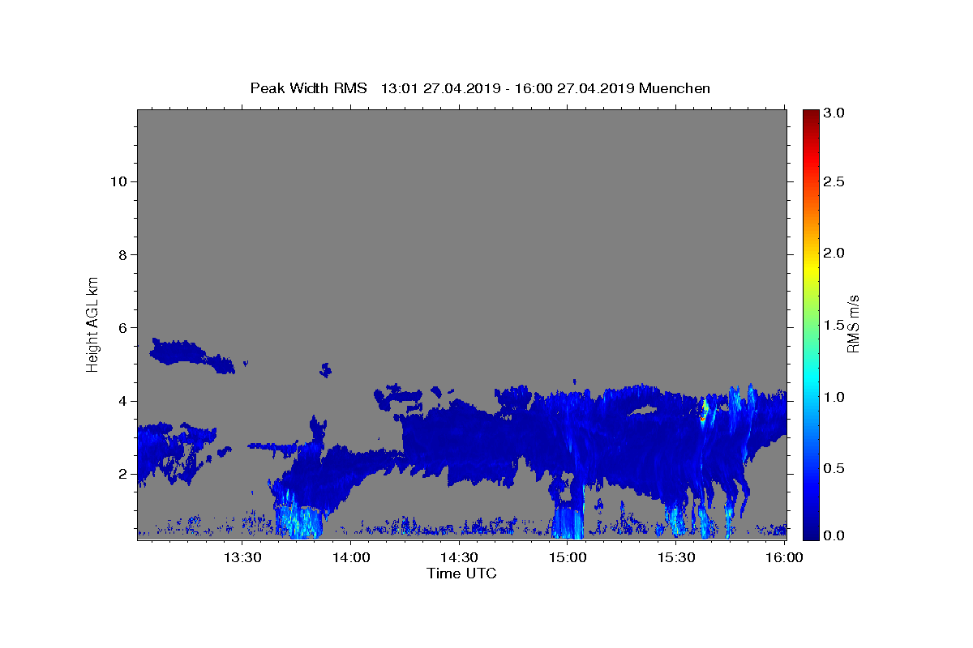Click the colorbar value 0.5
Screen dimensions: 973x648
834,468
